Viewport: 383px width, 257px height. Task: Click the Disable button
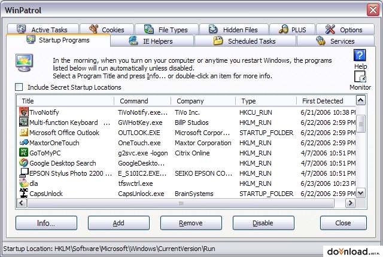coord(263,223)
